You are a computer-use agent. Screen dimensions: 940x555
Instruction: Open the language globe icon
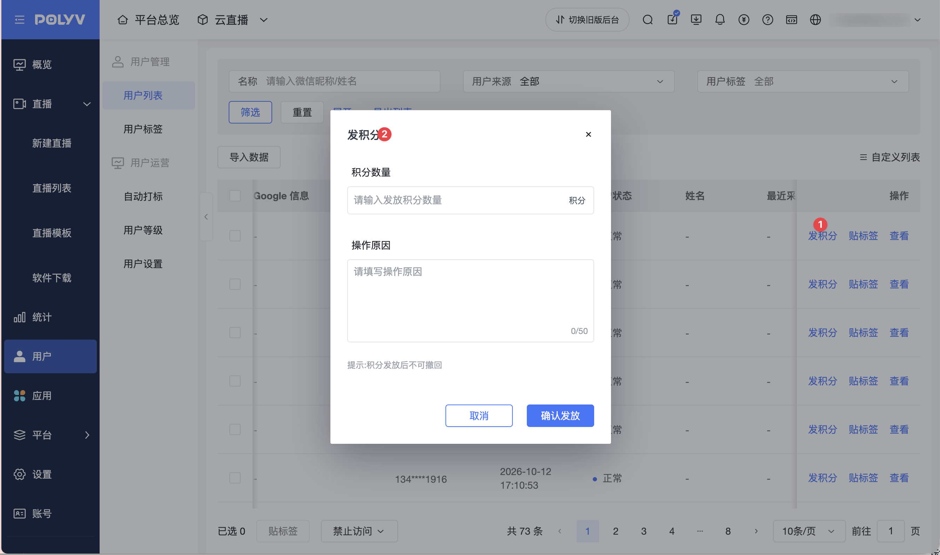[x=815, y=19]
